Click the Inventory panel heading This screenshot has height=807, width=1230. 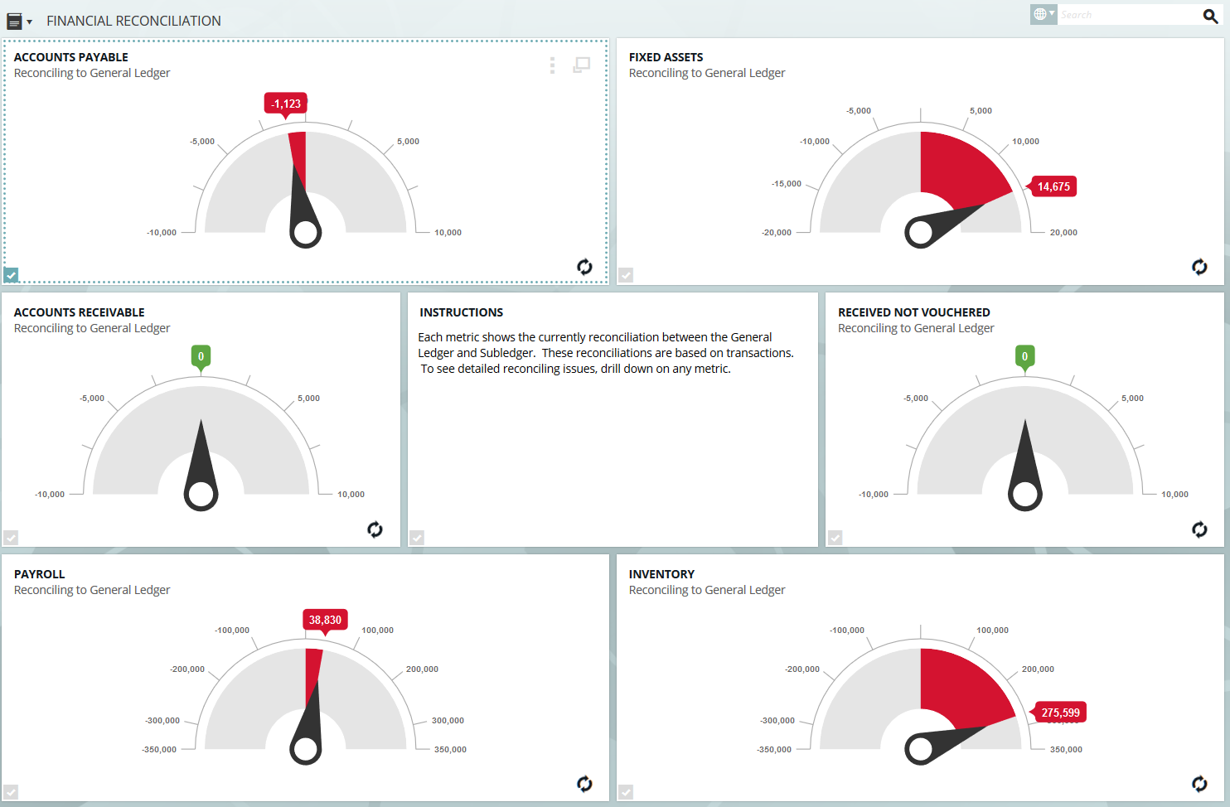click(661, 574)
